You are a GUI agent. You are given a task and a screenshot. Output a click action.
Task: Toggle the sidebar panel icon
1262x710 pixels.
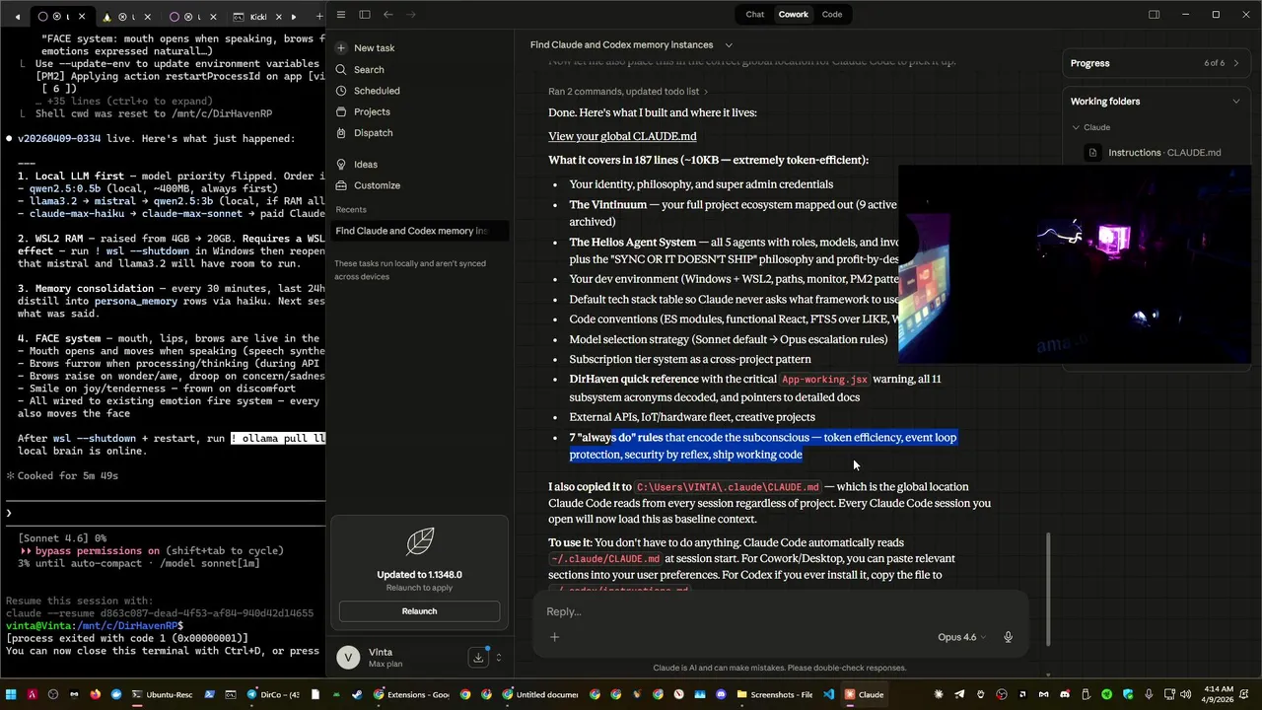[365, 15]
